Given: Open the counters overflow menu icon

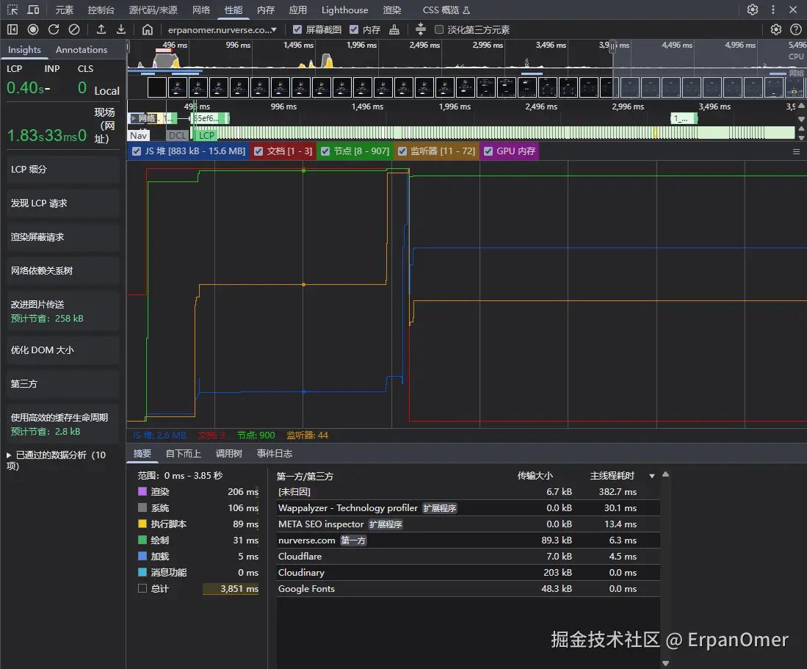Looking at the screenshot, I should coord(797,152).
